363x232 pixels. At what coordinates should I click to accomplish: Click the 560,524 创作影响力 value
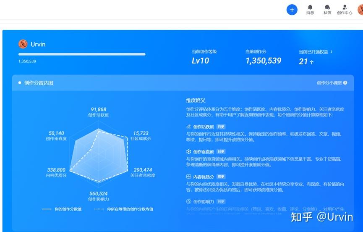tap(98, 193)
